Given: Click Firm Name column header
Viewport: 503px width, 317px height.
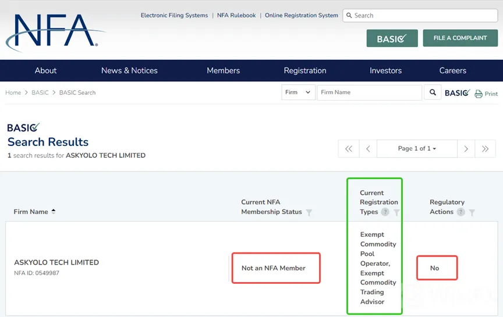Looking at the screenshot, I should click(31, 212).
